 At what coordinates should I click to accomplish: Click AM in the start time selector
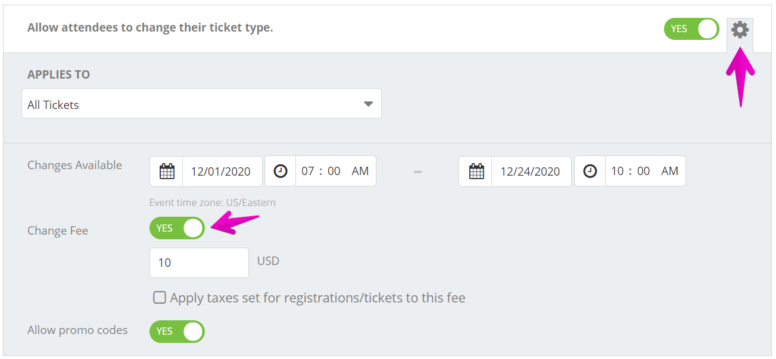pos(360,171)
